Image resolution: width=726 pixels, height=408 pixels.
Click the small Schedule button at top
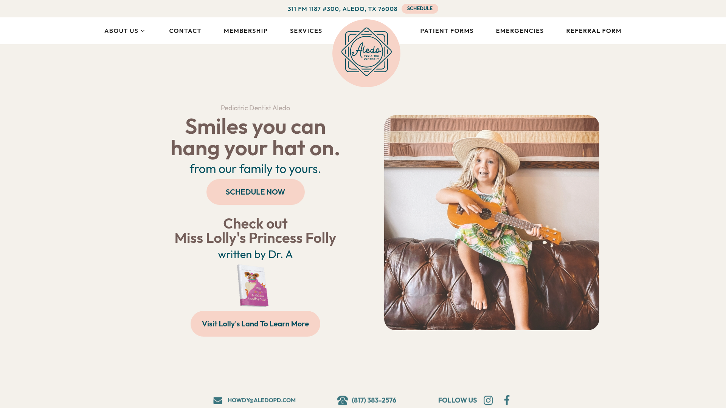[x=420, y=9]
